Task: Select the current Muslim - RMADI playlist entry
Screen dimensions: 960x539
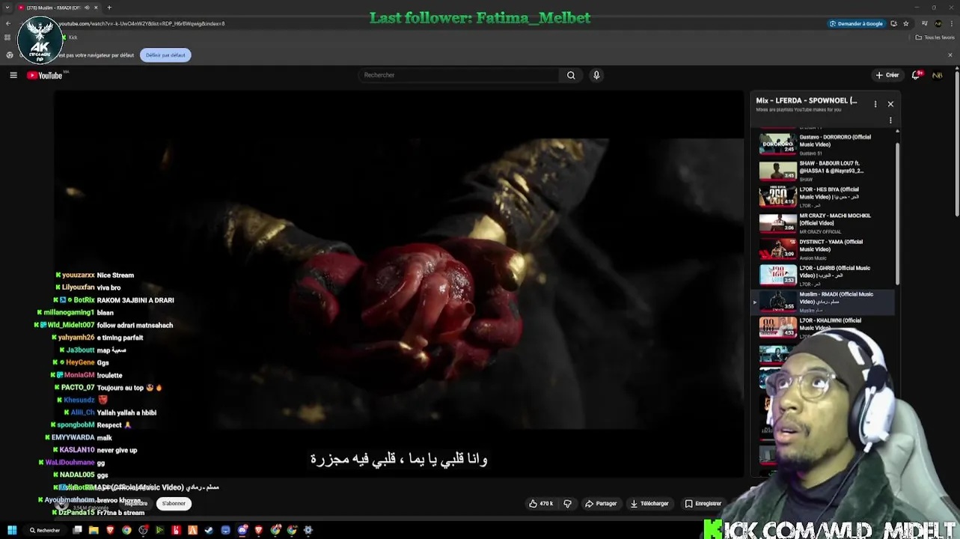Action: 823,302
